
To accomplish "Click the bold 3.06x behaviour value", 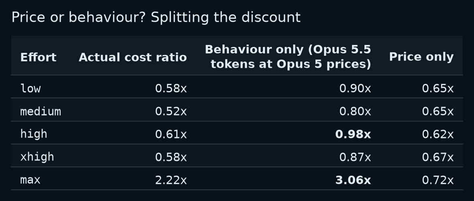I will pyautogui.click(x=353, y=180).
